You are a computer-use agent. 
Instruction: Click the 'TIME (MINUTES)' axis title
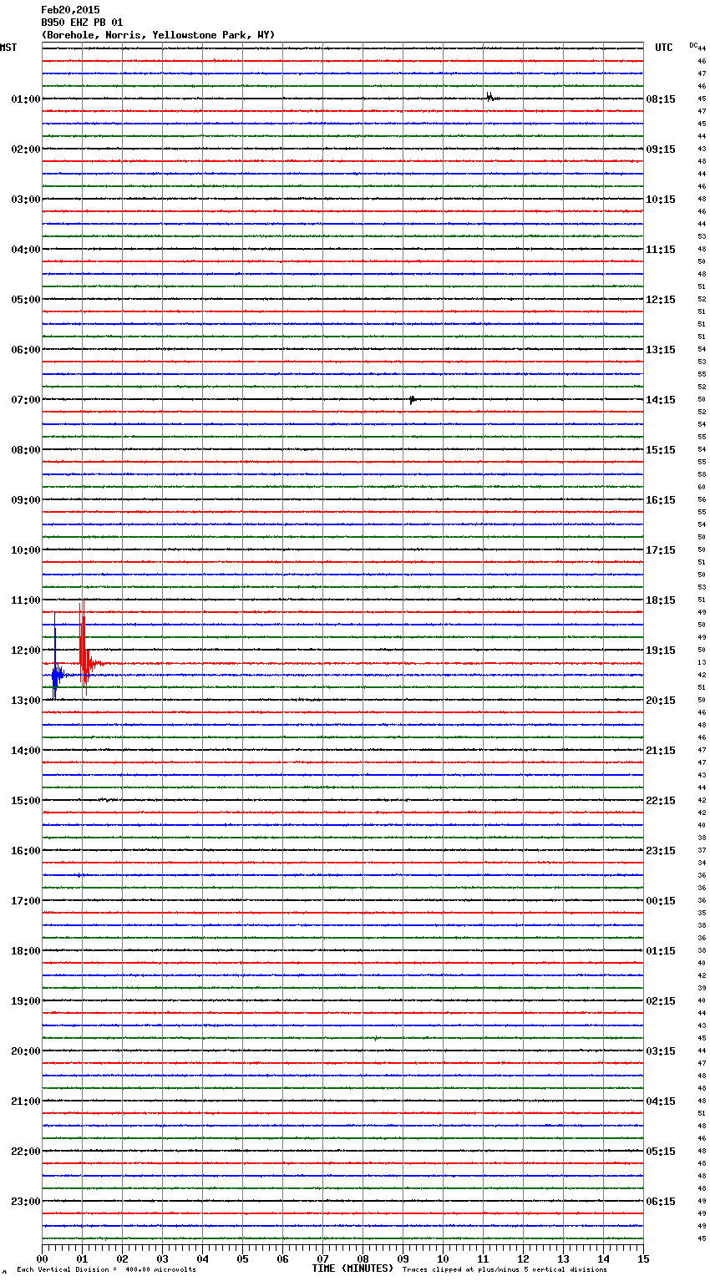tap(352, 1268)
